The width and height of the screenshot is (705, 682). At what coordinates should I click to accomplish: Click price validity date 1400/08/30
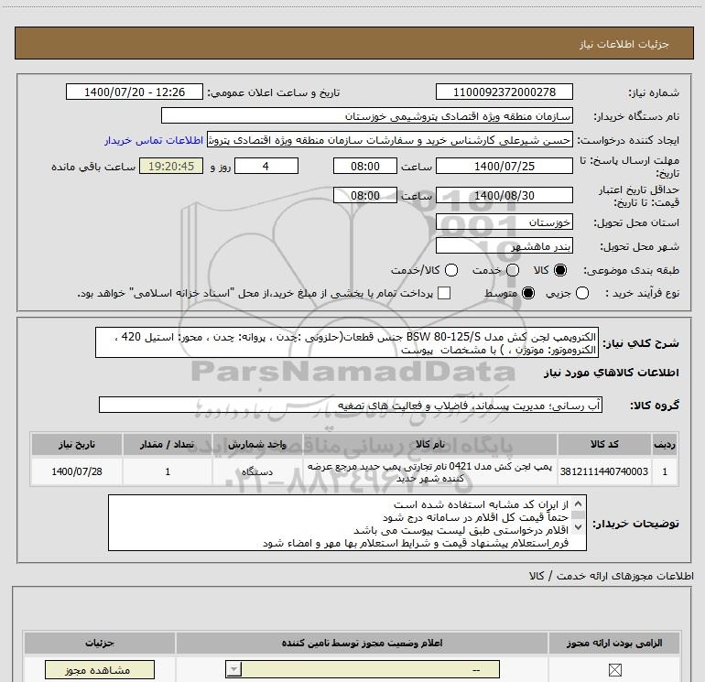coord(504,196)
